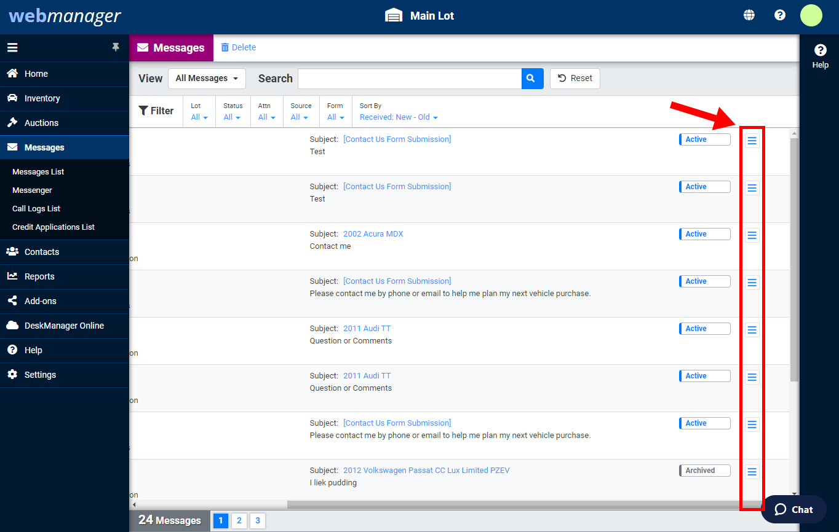Open the Chat widget
Screen dimensions: 839x532
point(793,509)
